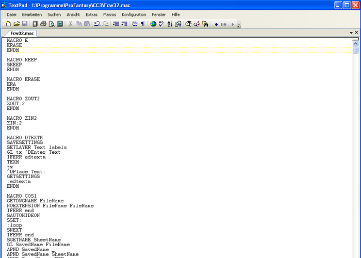Screen dimensions: 361x258
Task: Select the Fcw32.mac document tab
Action: point(22,33)
